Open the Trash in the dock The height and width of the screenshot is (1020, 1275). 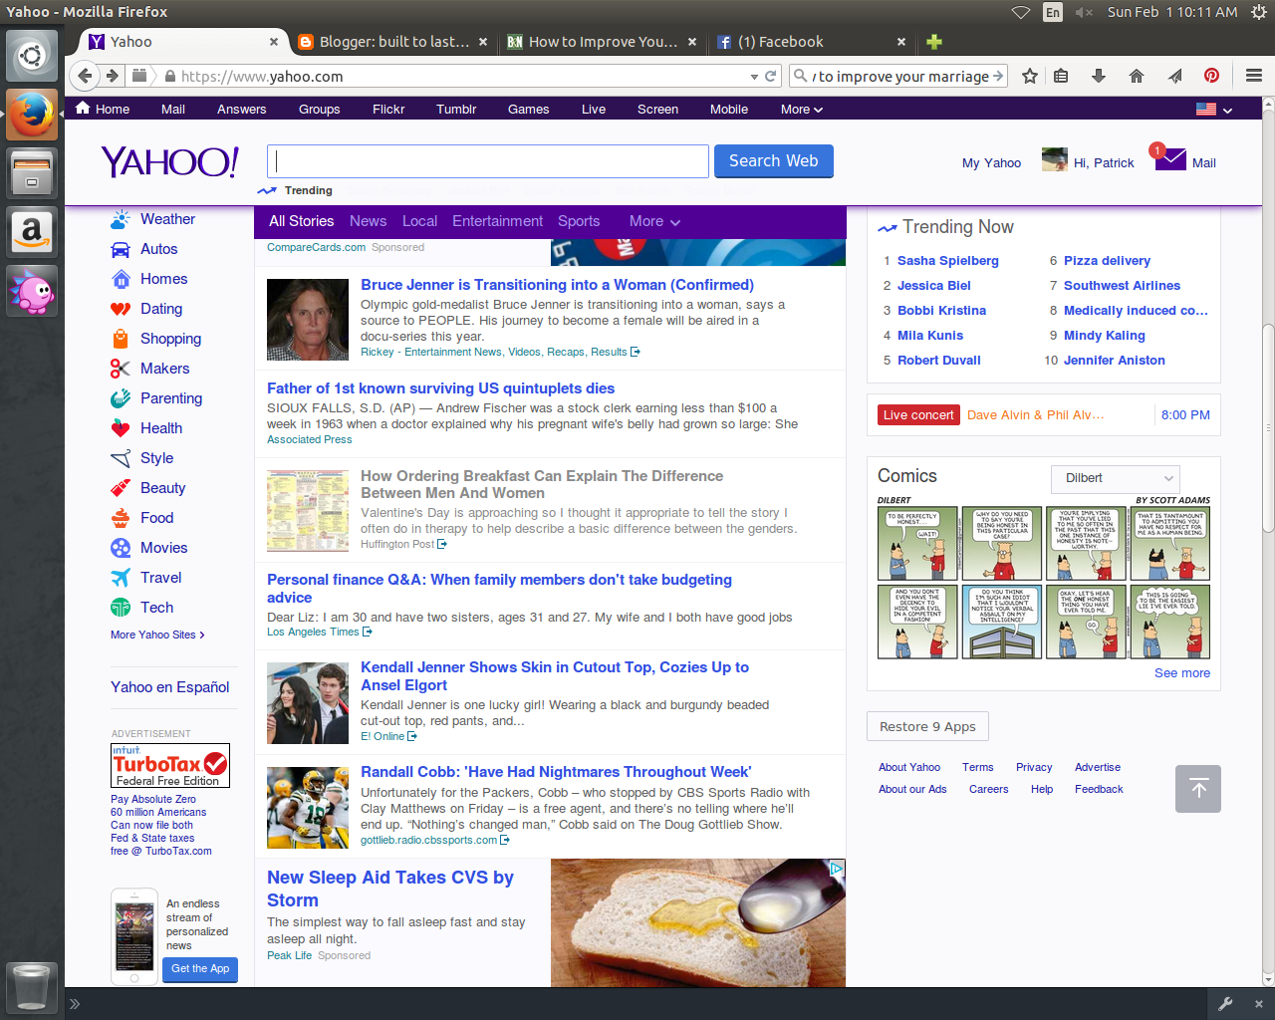[32, 986]
